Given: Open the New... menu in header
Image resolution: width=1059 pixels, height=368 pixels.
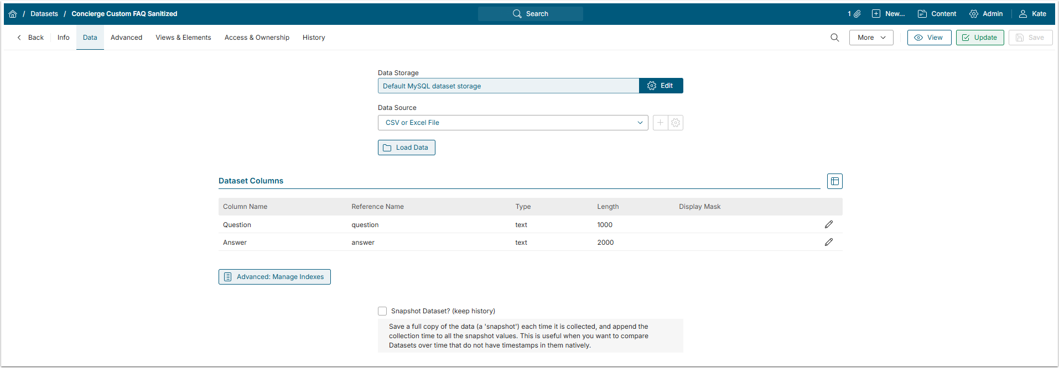Looking at the screenshot, I should click(x=888, y=14).
